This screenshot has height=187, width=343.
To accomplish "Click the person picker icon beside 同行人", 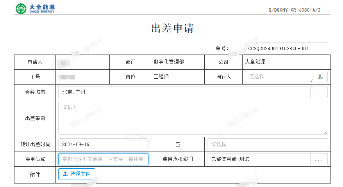I will 320,77.
